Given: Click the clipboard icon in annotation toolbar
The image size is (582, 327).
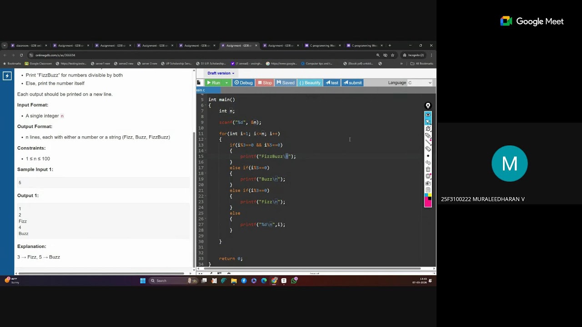Looking at the screenshot, I should 428,189.
